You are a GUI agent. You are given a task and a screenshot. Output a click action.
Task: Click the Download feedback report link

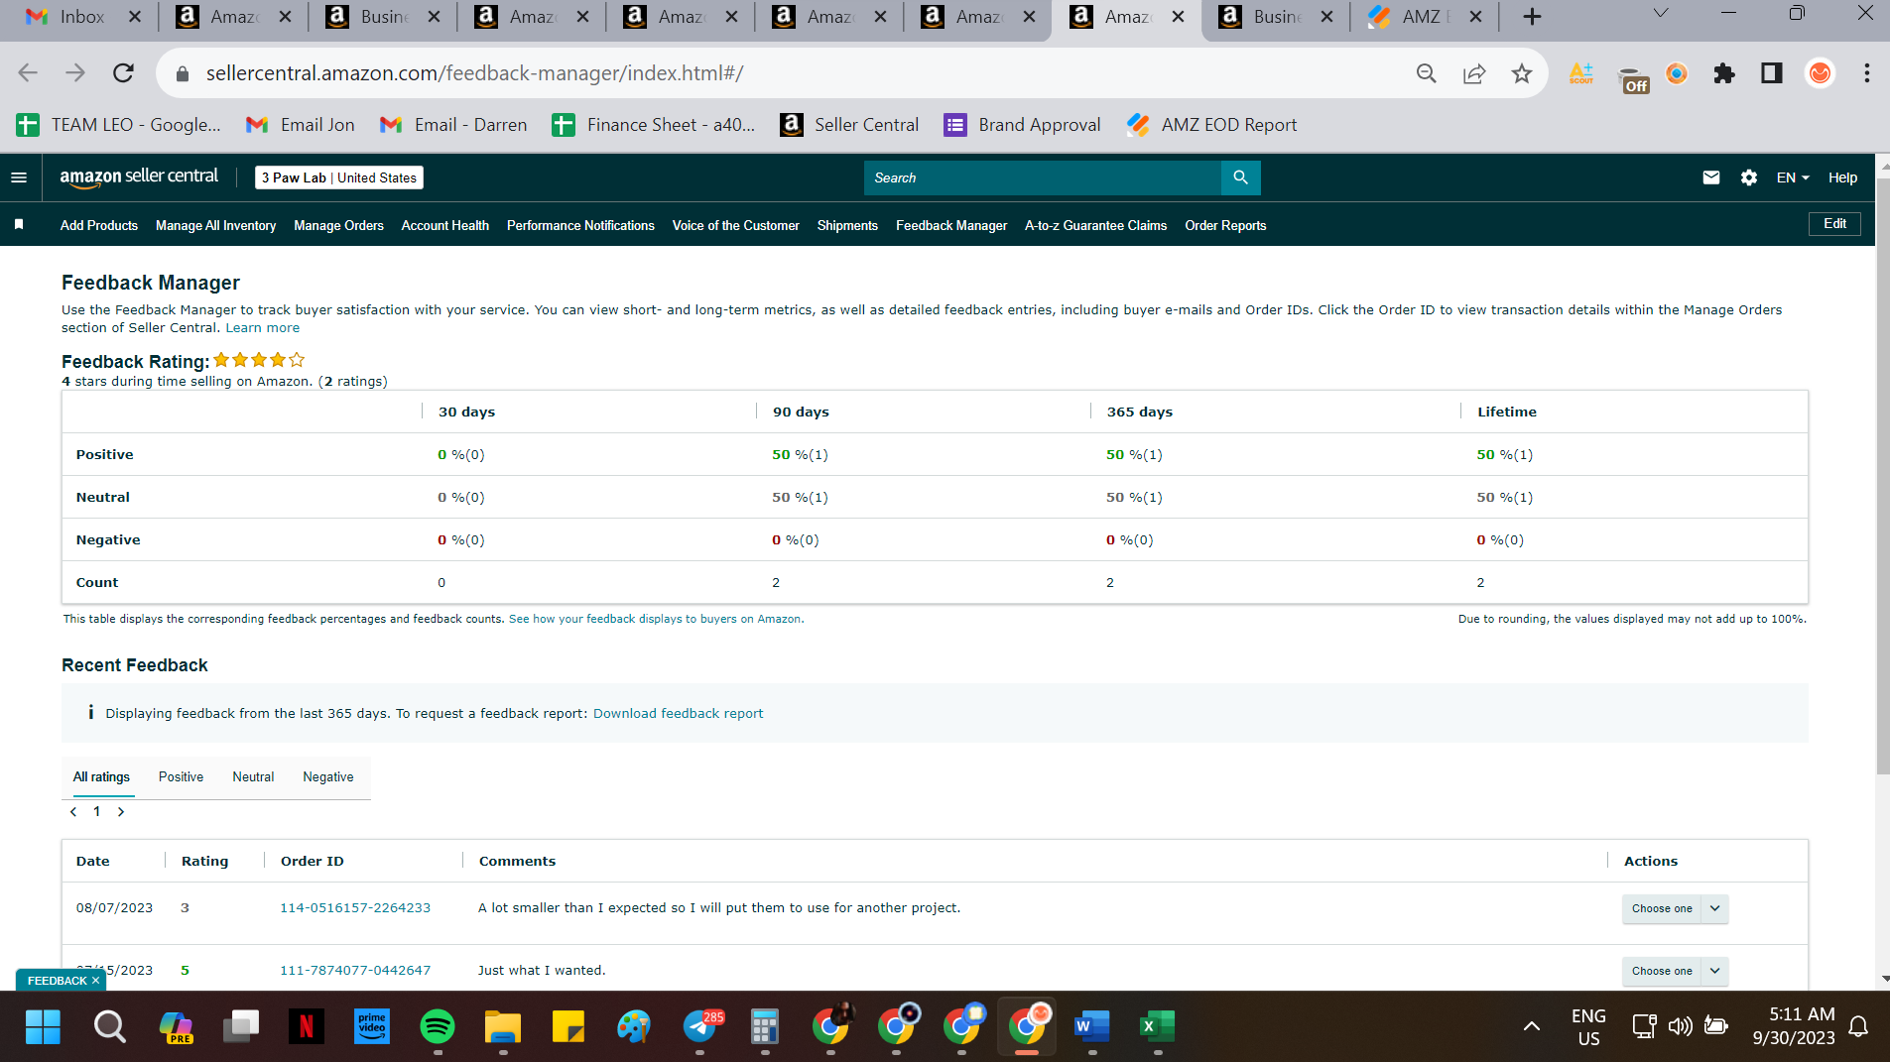(679, 714)
